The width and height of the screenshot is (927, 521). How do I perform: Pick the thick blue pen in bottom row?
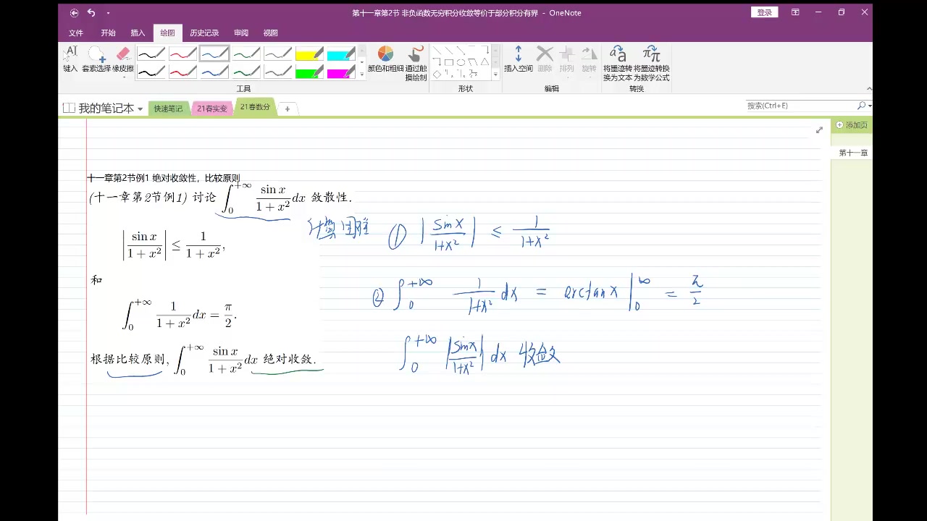(214, 71)
